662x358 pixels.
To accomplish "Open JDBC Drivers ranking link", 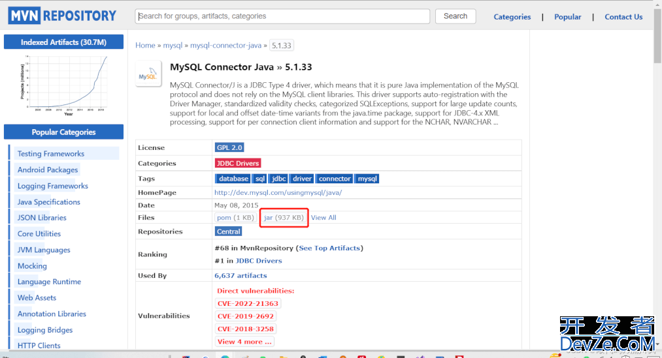I will coord(259,261).
